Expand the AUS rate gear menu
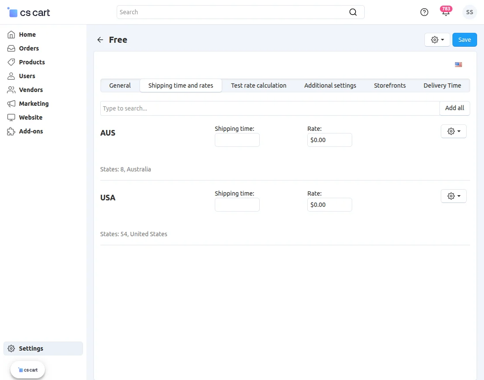The height and width of the screenshot is (380, 484). [453, 131]
